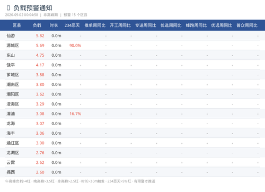The width and height of the screenshot is (265, 192).
Task: Click load value 3.29 in 澄海区 row
Action: (x=40, y=104)
